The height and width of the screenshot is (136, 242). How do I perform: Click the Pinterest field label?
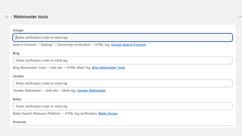[19, 122]
